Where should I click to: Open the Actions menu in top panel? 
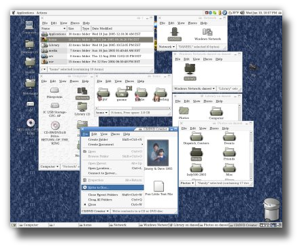point(41,13)
